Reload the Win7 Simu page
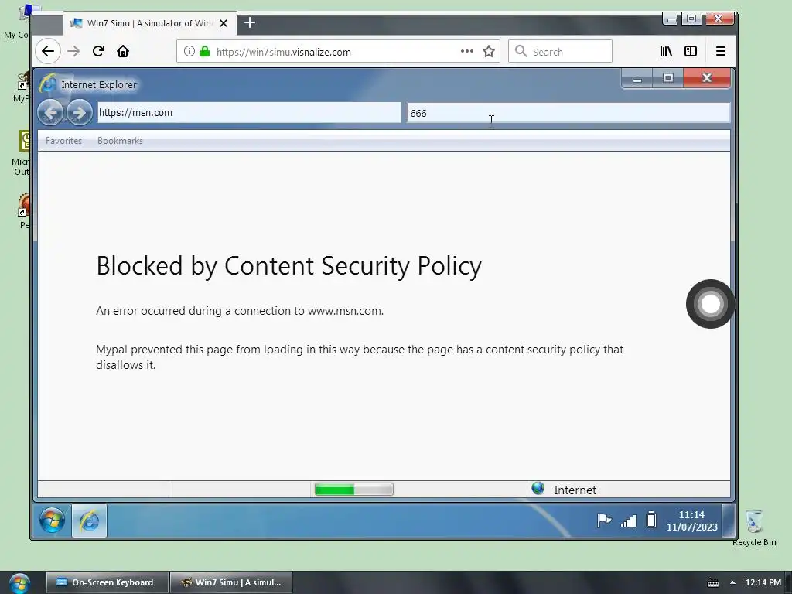The width and height of the screenshot is (792, 594). click(98, 51)
